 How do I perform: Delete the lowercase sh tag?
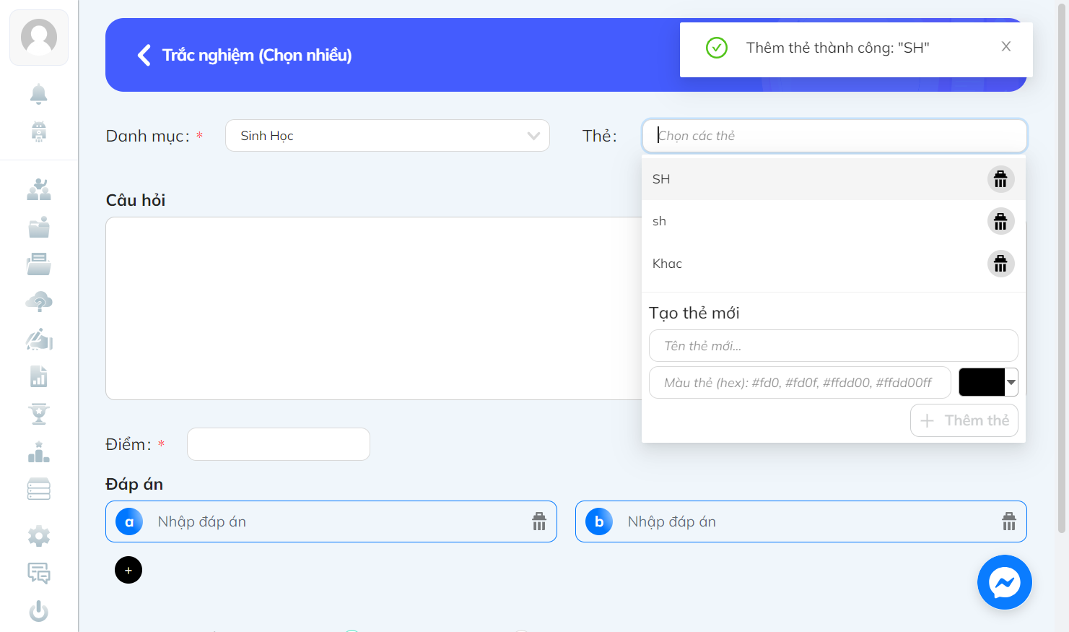click(x=1000, y=221)
